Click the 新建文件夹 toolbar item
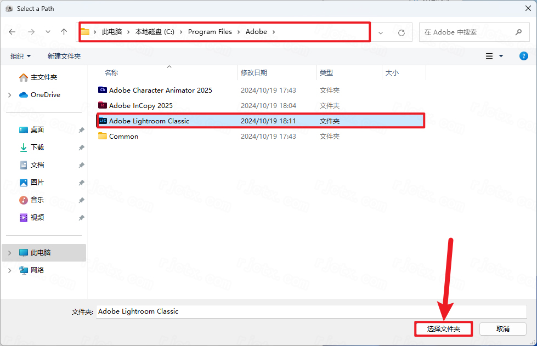The image size is (537, 346). pos(64,55)
